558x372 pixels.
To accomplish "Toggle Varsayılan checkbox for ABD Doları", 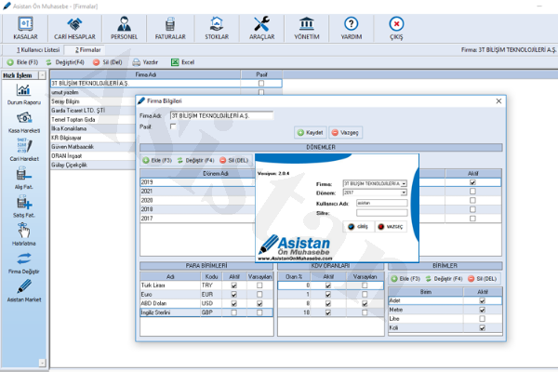I will point(259,304).
